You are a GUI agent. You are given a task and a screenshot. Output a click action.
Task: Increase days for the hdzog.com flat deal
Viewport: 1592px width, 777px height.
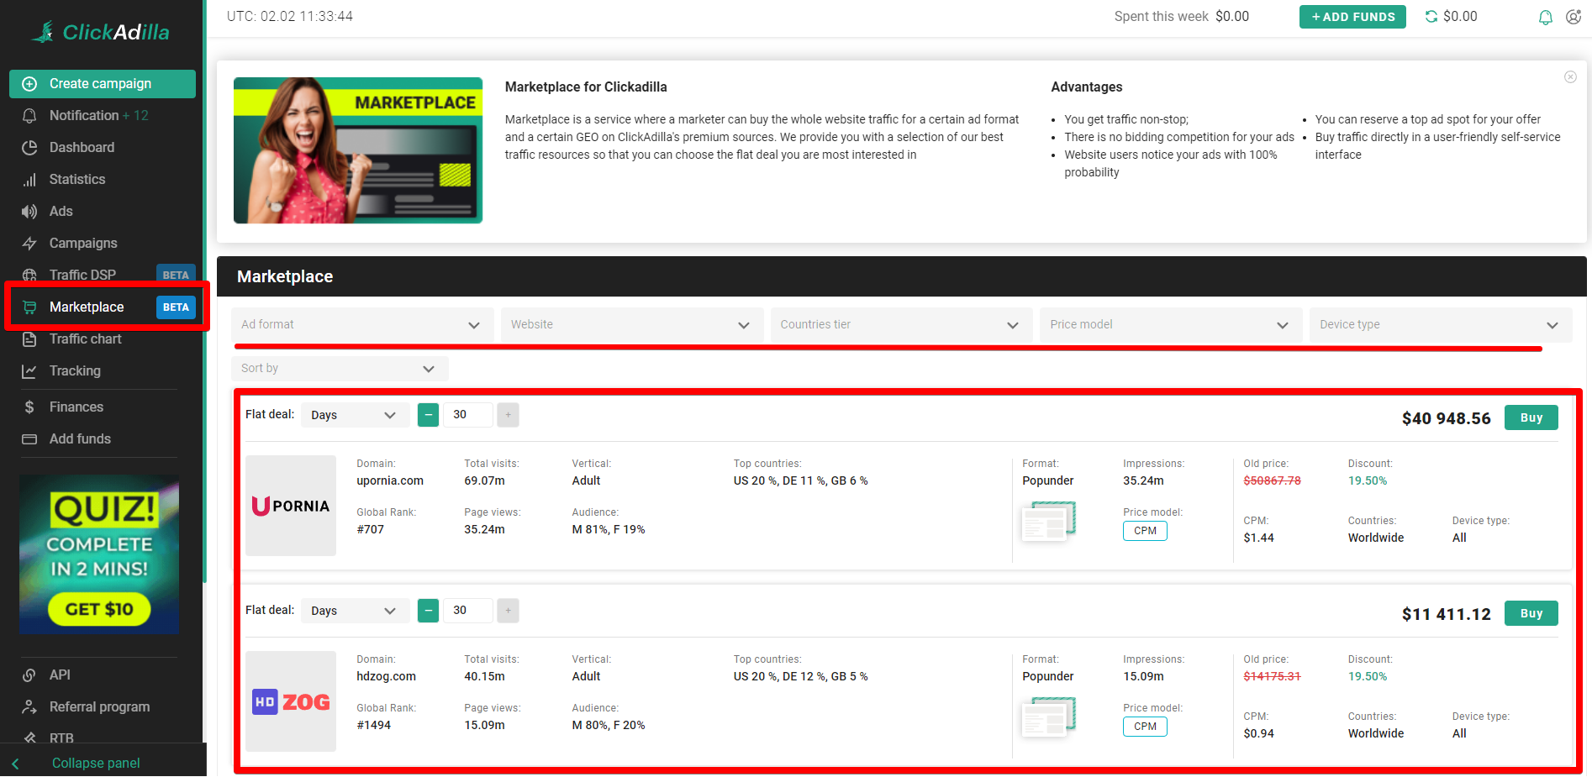[508, 611]
